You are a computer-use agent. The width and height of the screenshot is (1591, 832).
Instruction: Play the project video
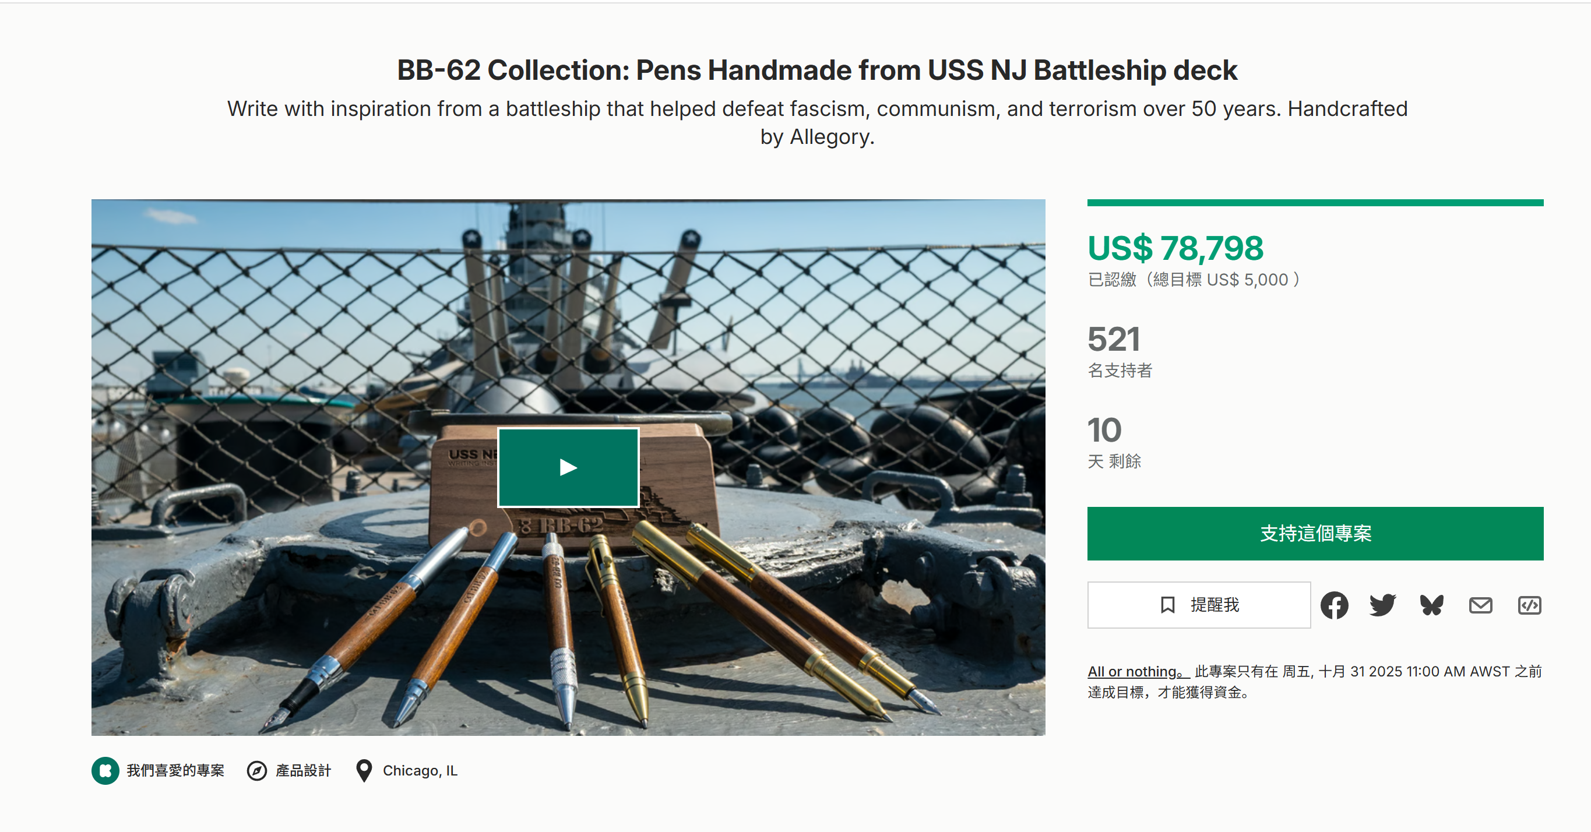click(x=568, y=468)
